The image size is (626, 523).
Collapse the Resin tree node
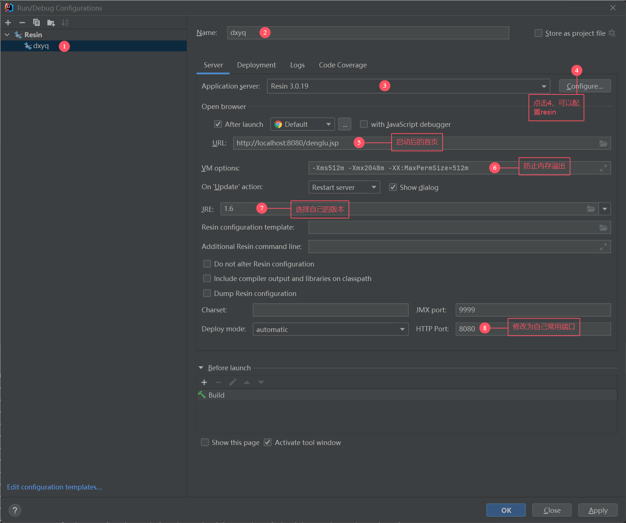[7, 35]
